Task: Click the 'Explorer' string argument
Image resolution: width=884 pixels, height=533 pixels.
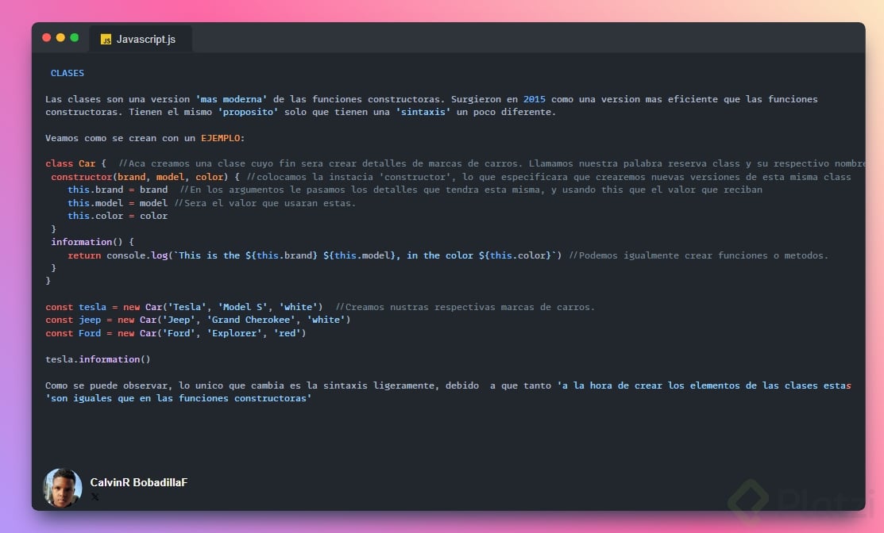Action: [234, 333]
